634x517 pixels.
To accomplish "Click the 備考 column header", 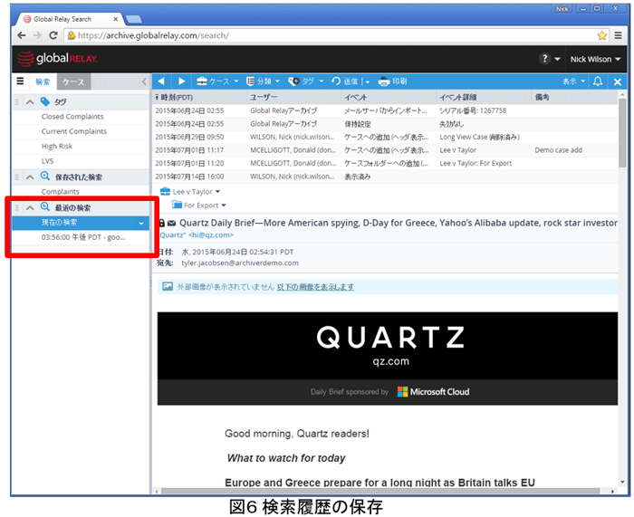I will [x=543, y=98].
